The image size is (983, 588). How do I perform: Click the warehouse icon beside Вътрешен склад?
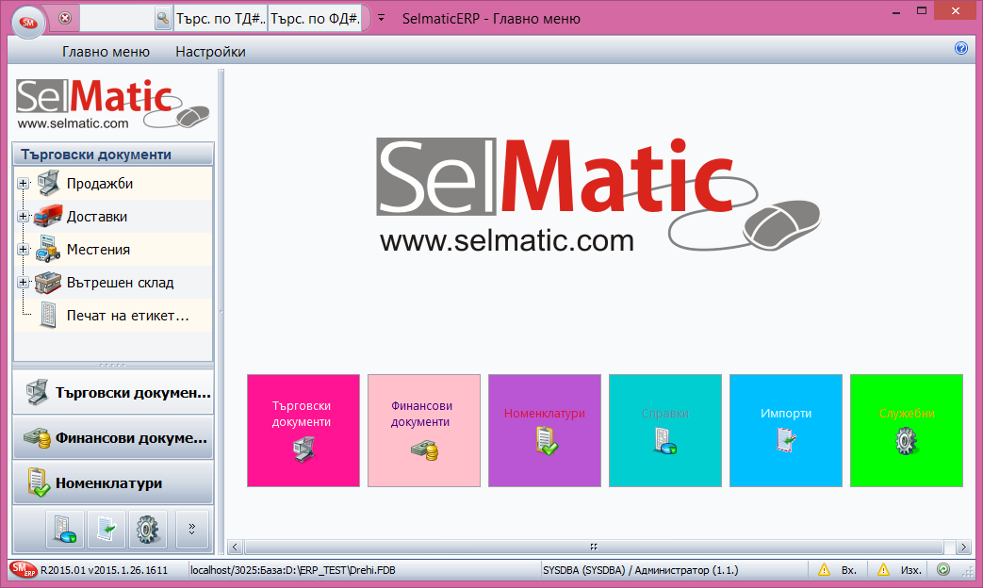tap(48, 282)
